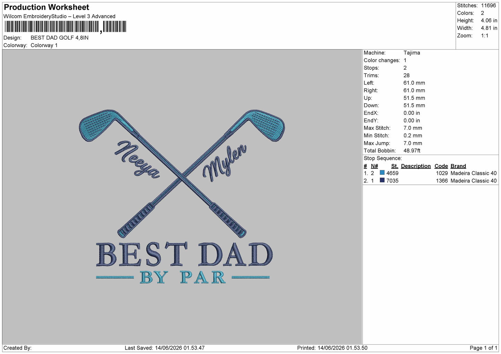Viewport: 501px width, 354px height.
Task: Click the Right value 61.0 mm
Action: [414, 90]
